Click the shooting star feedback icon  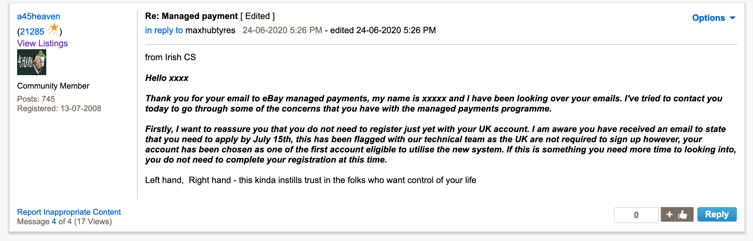[53, 29]
